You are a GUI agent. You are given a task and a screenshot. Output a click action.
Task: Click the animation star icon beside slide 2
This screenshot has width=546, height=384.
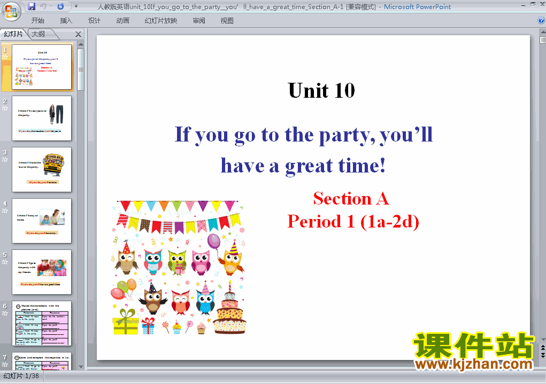coord(5,108)
